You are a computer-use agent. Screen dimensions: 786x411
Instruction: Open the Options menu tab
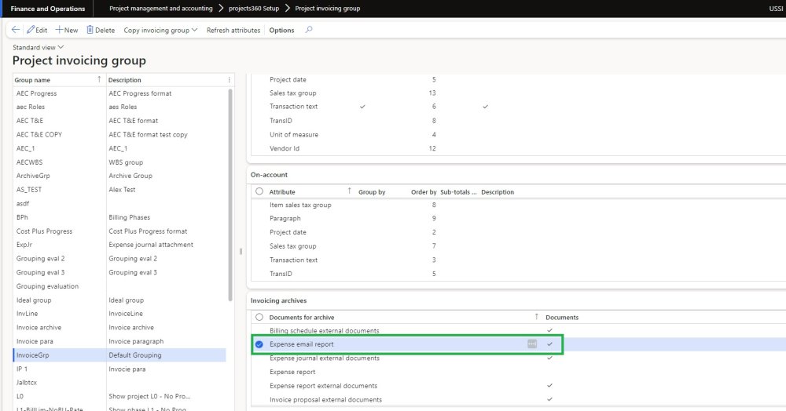(x=281, y=30)
